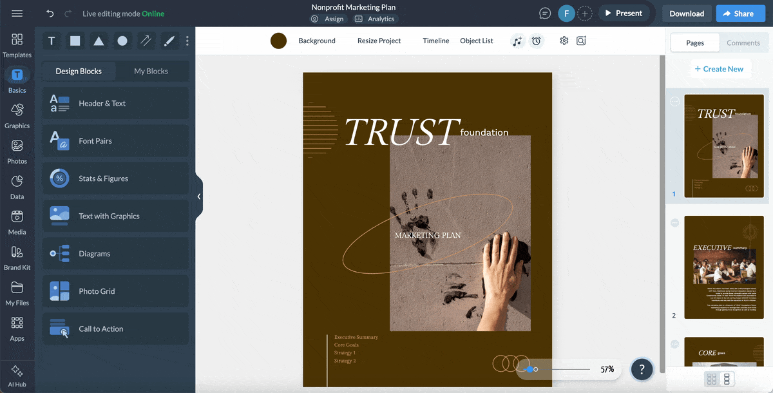Select the Rectangle shape tool
773x393 pixels.
click(75, 41)
